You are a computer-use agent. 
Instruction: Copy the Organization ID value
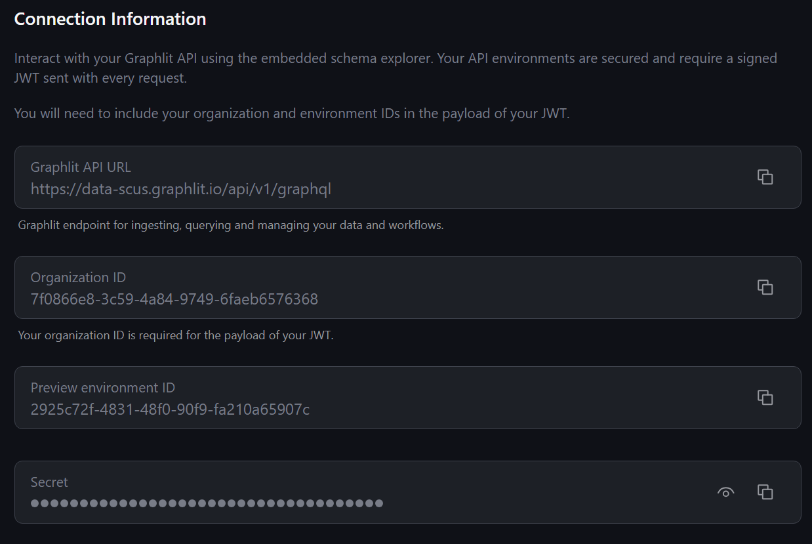point(765,287)
